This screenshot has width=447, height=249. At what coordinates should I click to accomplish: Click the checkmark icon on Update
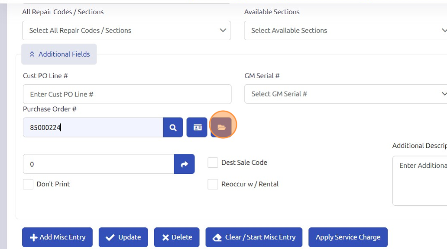tap(110, 237)
